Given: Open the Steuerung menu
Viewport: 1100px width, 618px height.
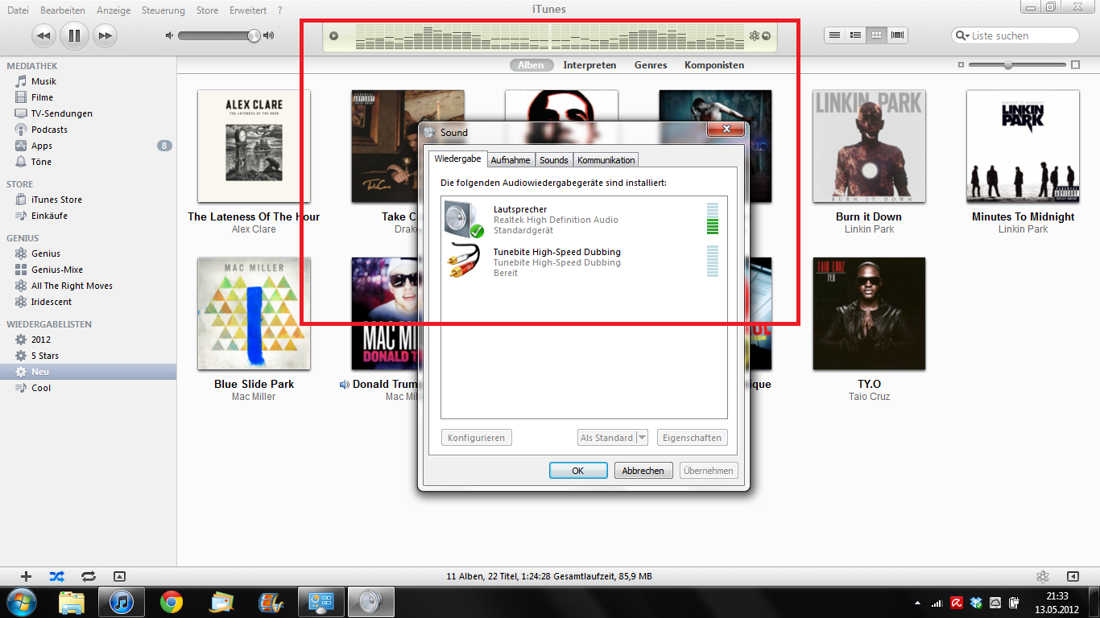Looking at the screenshot, I should tap(163, 10).
